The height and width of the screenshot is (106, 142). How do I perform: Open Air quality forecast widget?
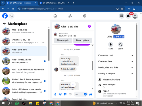click(103, 103)
